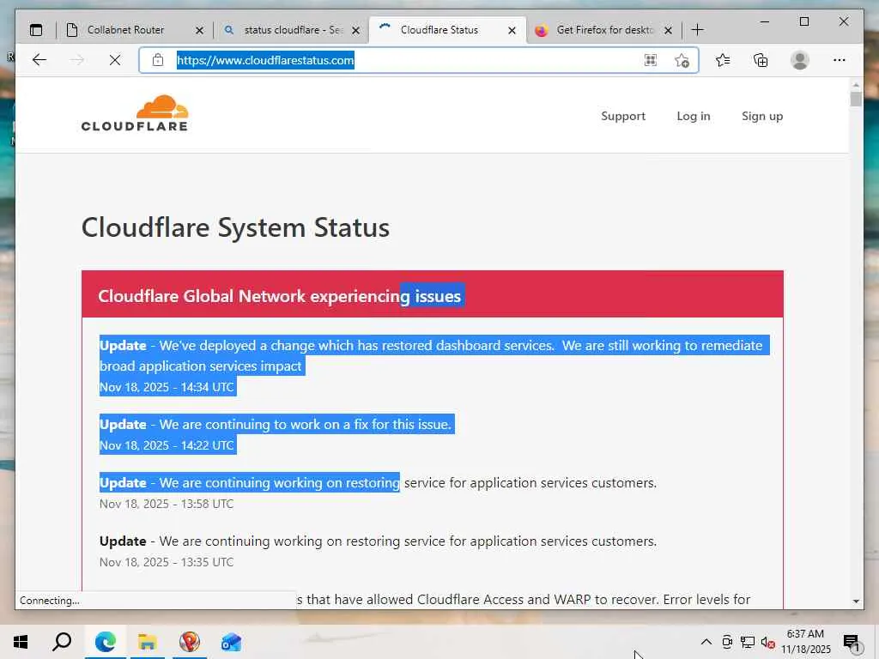
Task: Close the Collabnet Router tab
Action: (199, 30)
